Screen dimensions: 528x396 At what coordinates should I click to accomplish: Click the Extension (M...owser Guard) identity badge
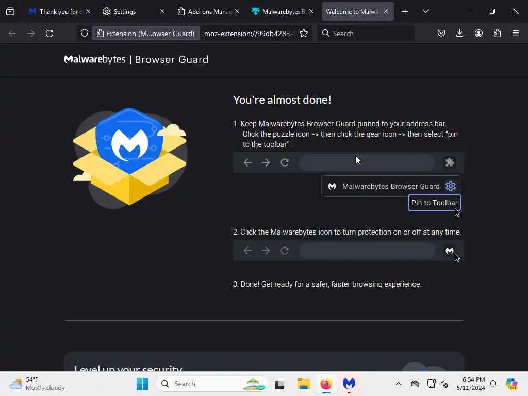(146, 34)
